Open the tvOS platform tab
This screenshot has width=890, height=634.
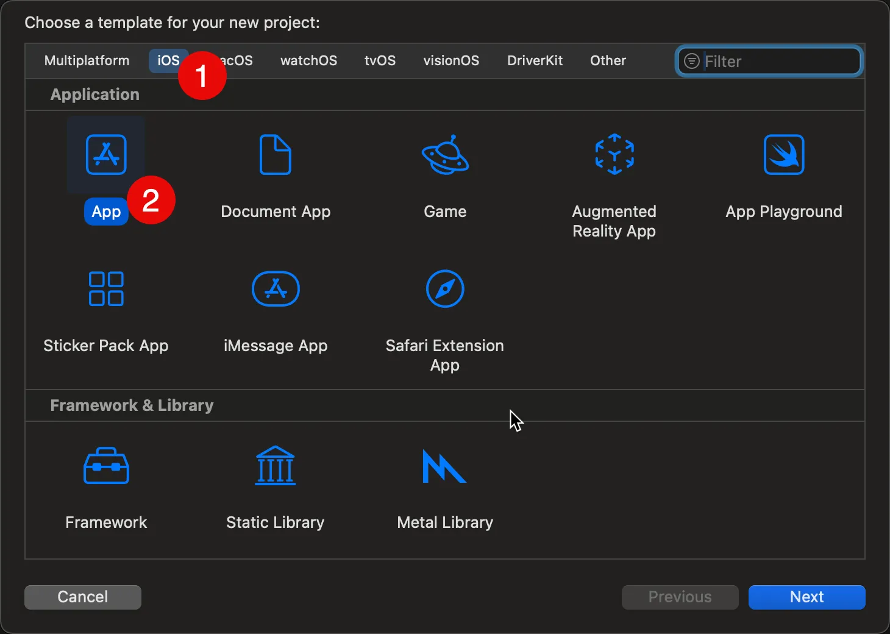point(380,61)
